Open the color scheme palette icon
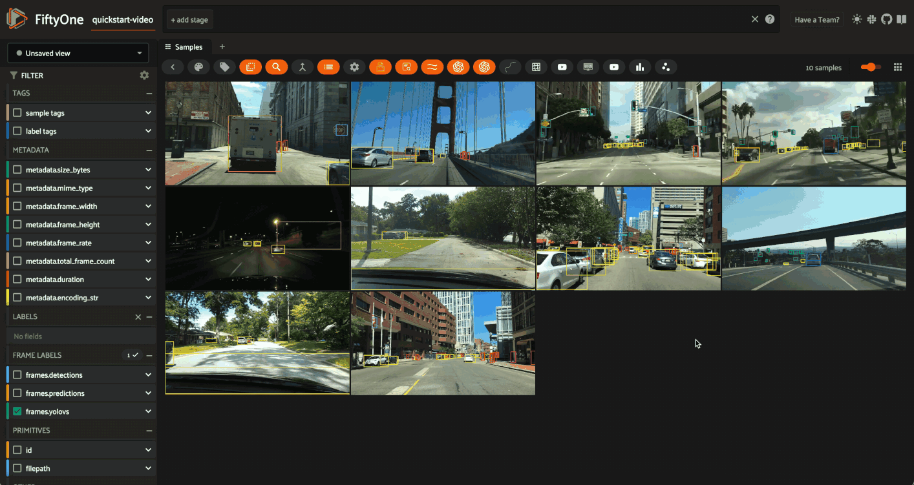Screen dimensions: 914x485 [198, 67]
